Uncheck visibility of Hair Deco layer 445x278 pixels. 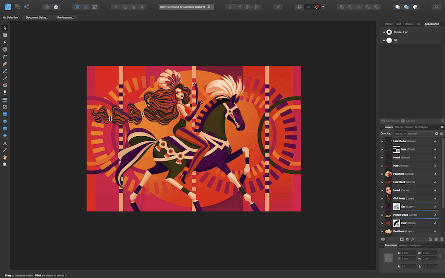point(435,141)
